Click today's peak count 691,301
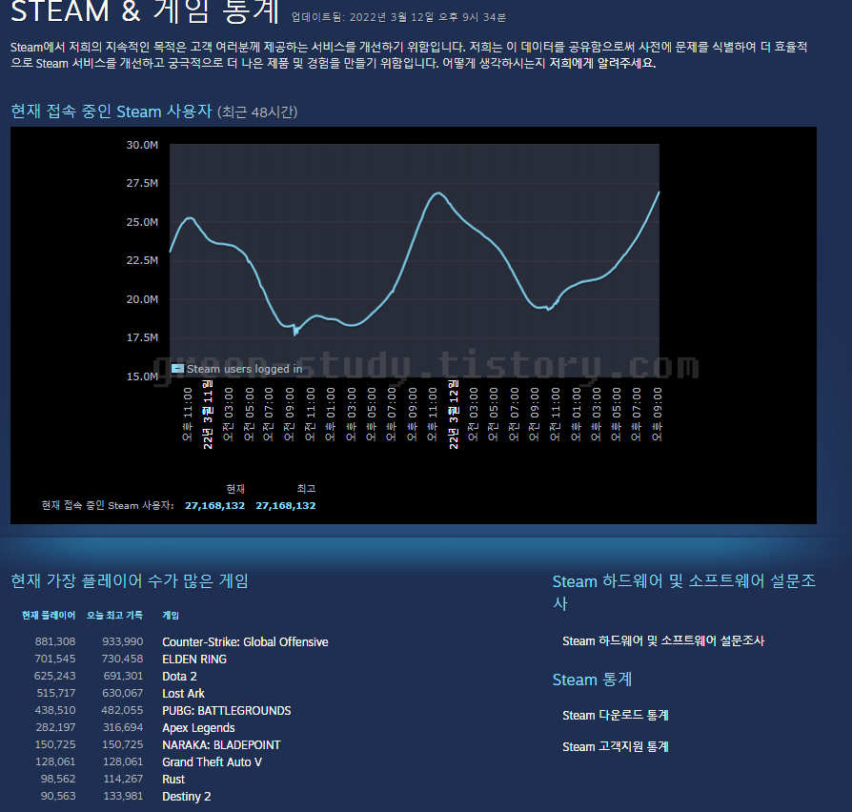The width and height of the screenshot is (852, 812). click(x=123, y=676)
